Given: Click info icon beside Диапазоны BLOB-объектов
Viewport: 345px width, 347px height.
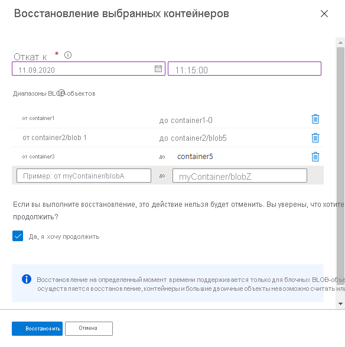Looking at the screenshot, I should (61, 93).
